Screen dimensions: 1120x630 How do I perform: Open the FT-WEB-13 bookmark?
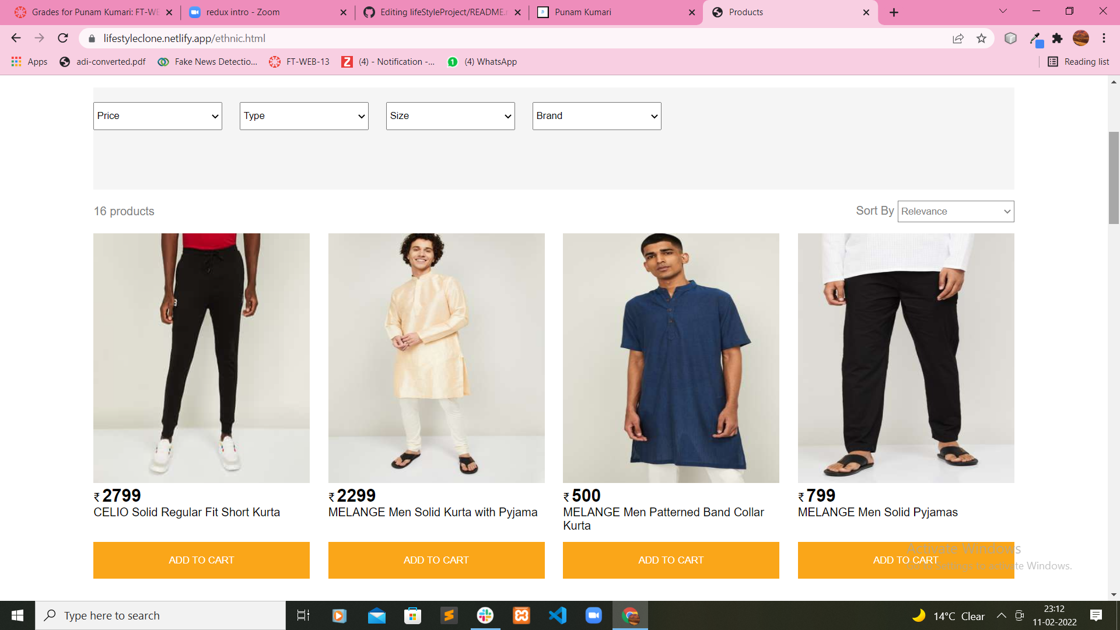(299, 61)
